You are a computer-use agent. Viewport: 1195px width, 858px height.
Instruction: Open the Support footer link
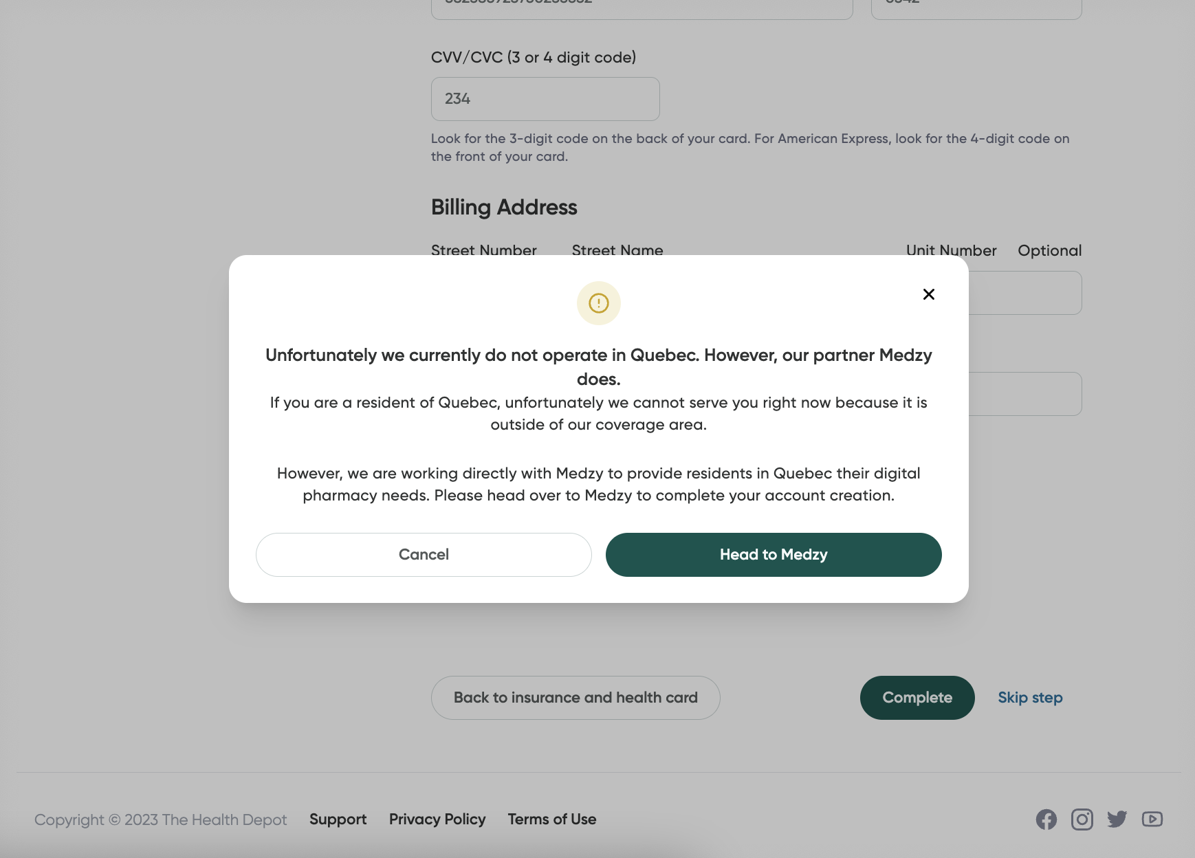[338, 819]
